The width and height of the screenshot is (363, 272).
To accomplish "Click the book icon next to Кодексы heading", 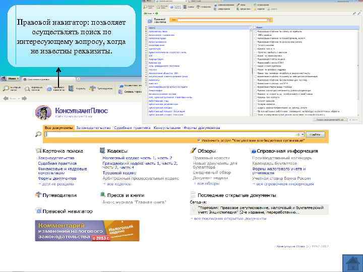I will [x=102, y=151].
